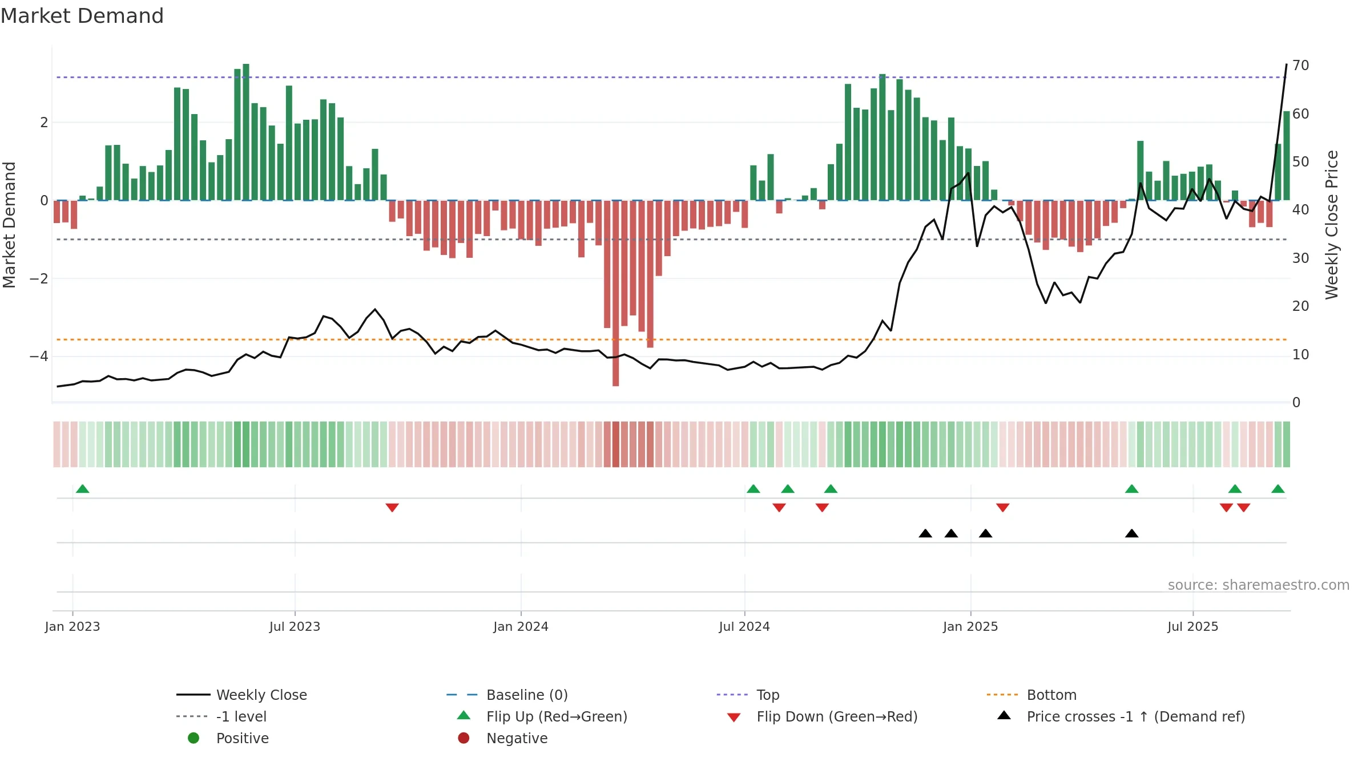Select the 'Bottom' legend label

coord(1051,695)
